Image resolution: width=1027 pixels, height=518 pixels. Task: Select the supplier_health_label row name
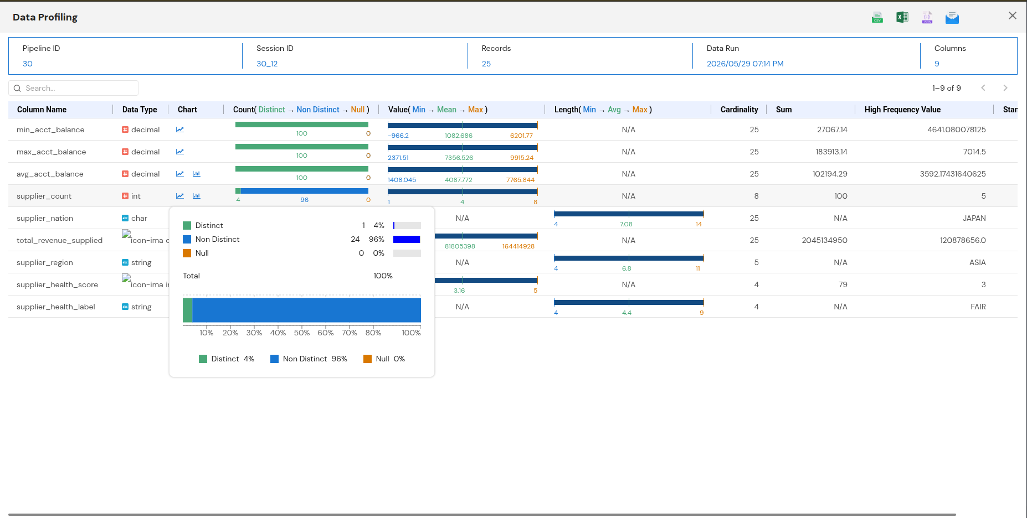(56, 307)
